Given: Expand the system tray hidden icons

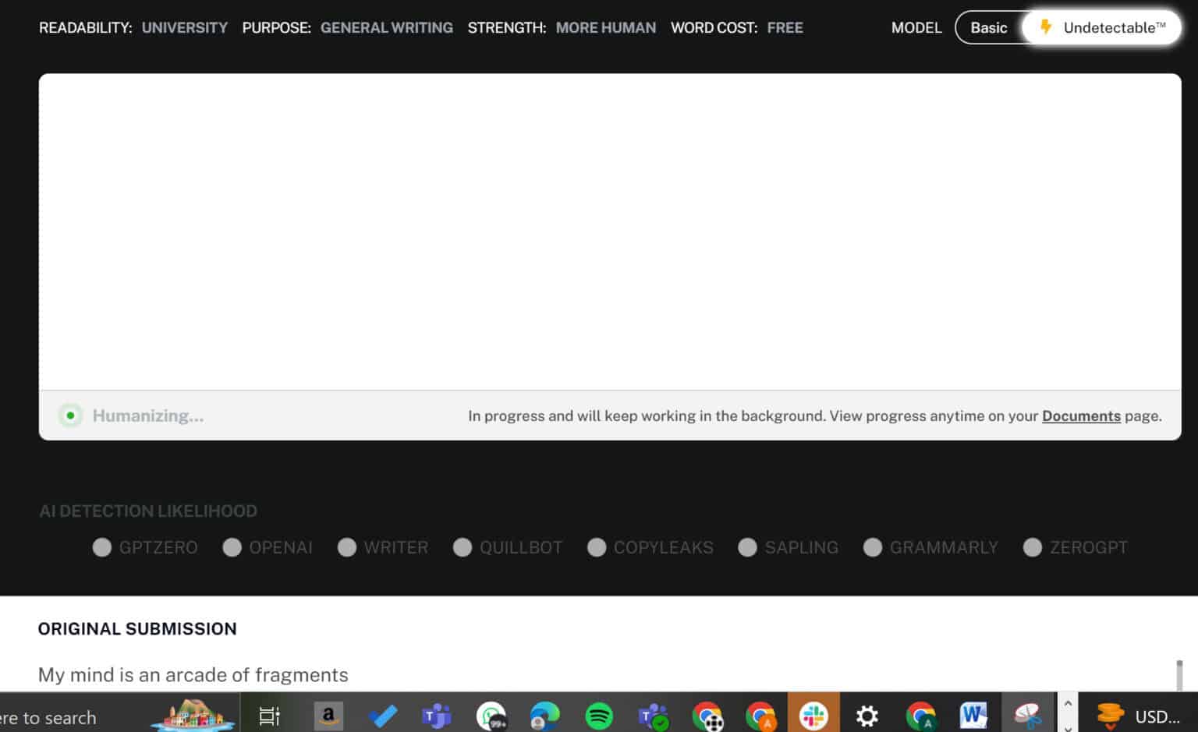Looking at the screenshot, I should coord(1068,703).
